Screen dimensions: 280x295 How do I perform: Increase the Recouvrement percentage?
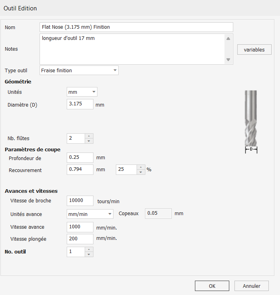[x=141, y=167]
